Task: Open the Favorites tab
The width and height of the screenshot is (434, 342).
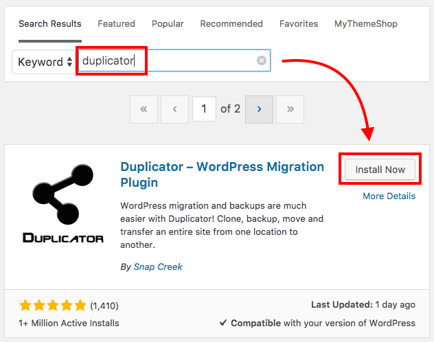Action: (299, 24)
